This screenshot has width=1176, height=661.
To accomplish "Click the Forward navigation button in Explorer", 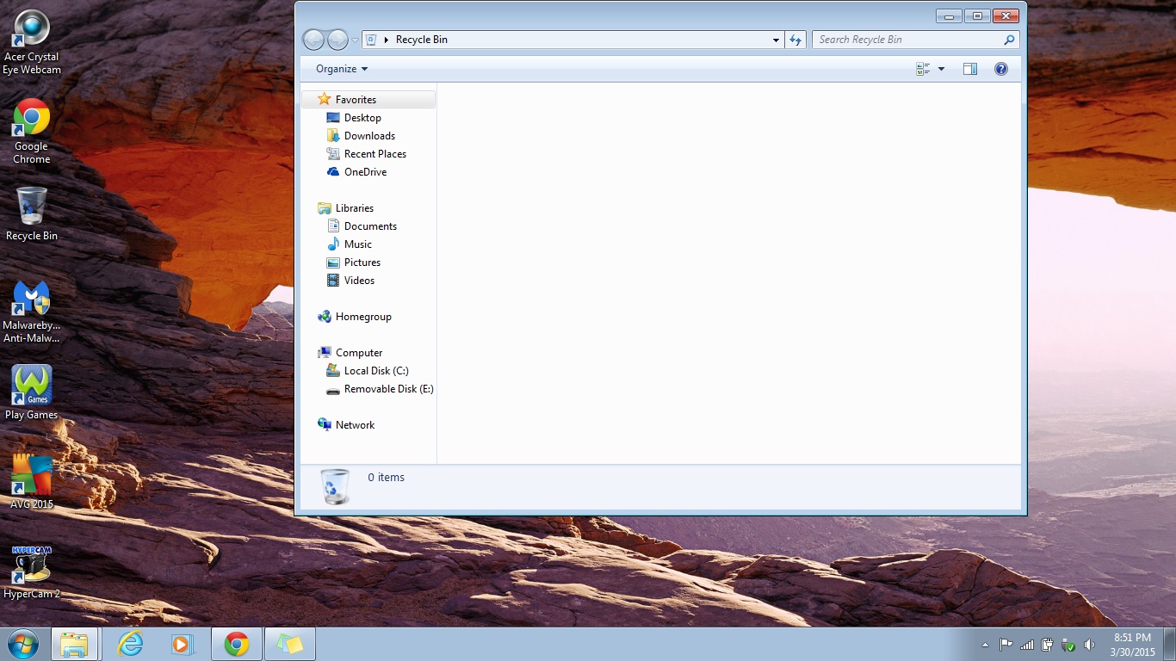I will tap(337, 40).
